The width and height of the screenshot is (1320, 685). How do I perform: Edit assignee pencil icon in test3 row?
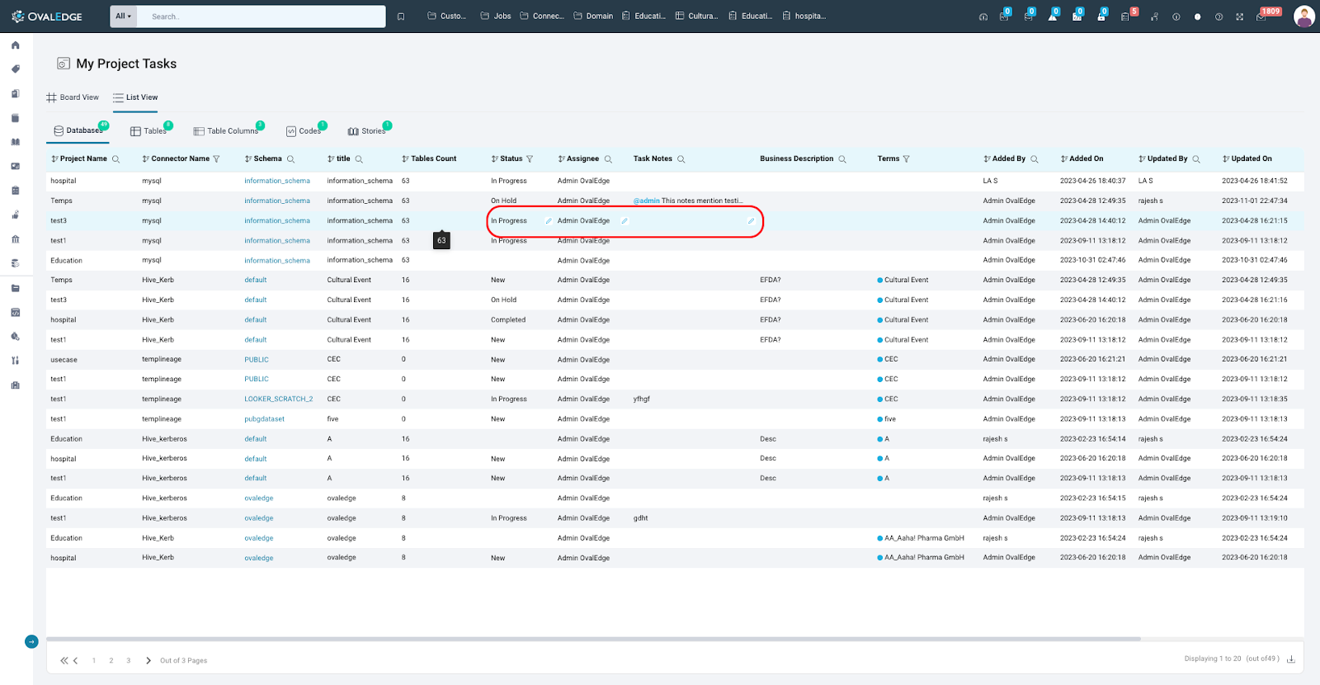click(x=625, y=221)
